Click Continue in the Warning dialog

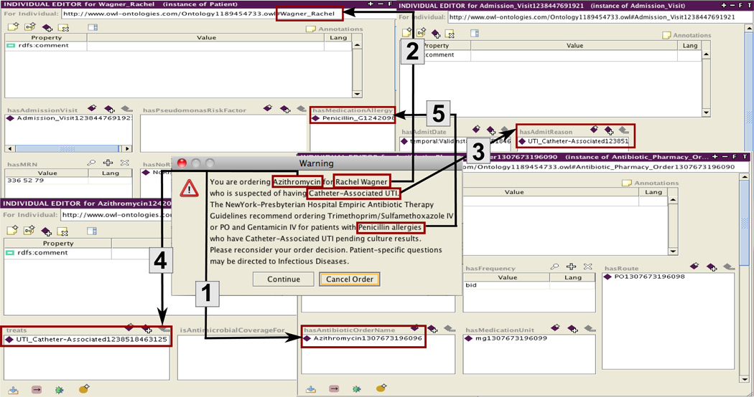[284, 279]
